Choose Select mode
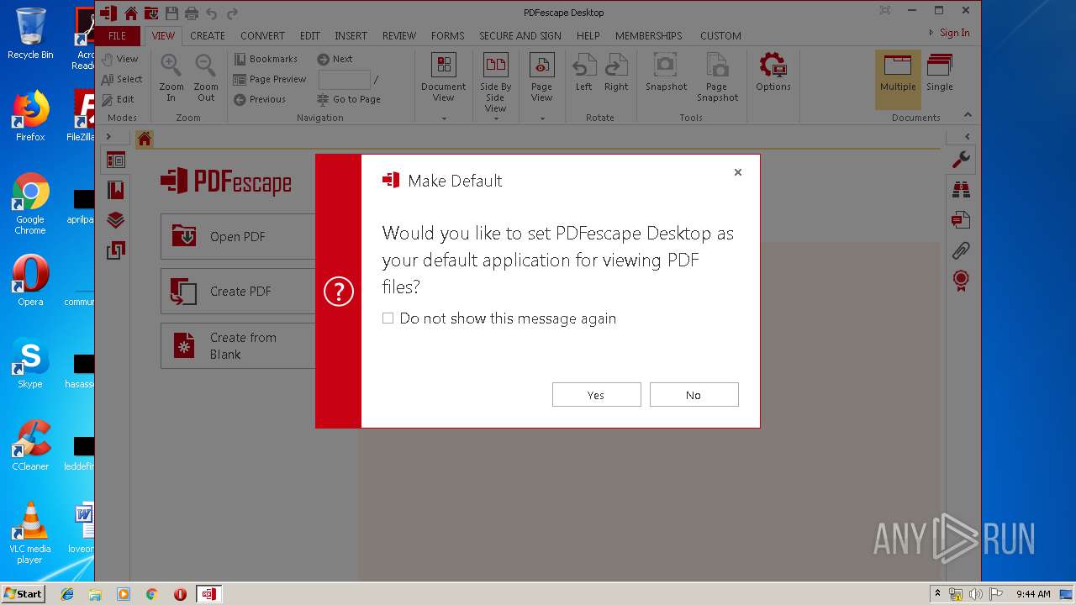The image size is (1076, 605). (121, 79)
